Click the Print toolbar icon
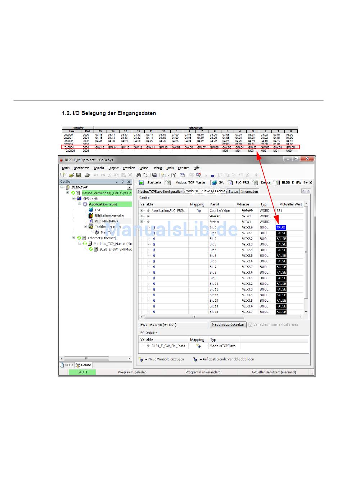 point(87,175)
